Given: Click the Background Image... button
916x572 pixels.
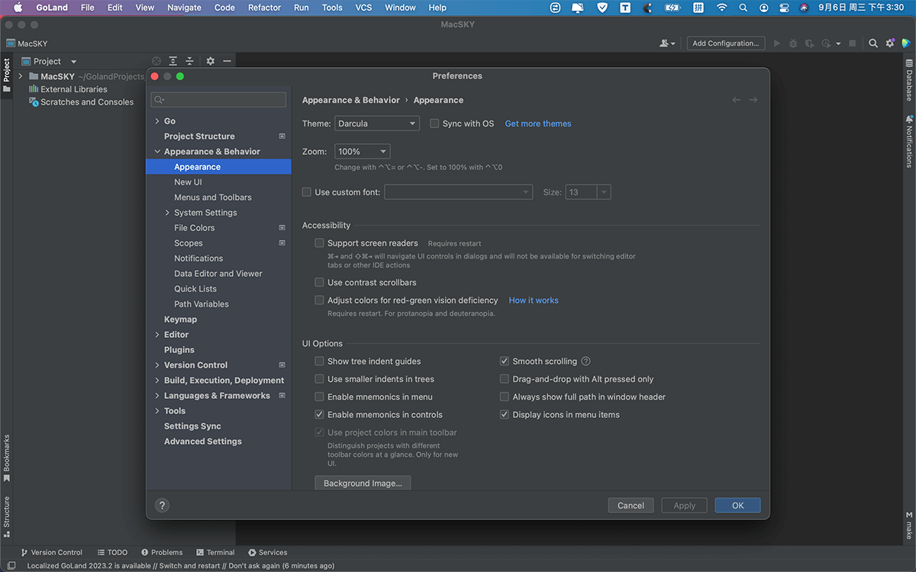Looking at the screenshot, I should [363, 484].
